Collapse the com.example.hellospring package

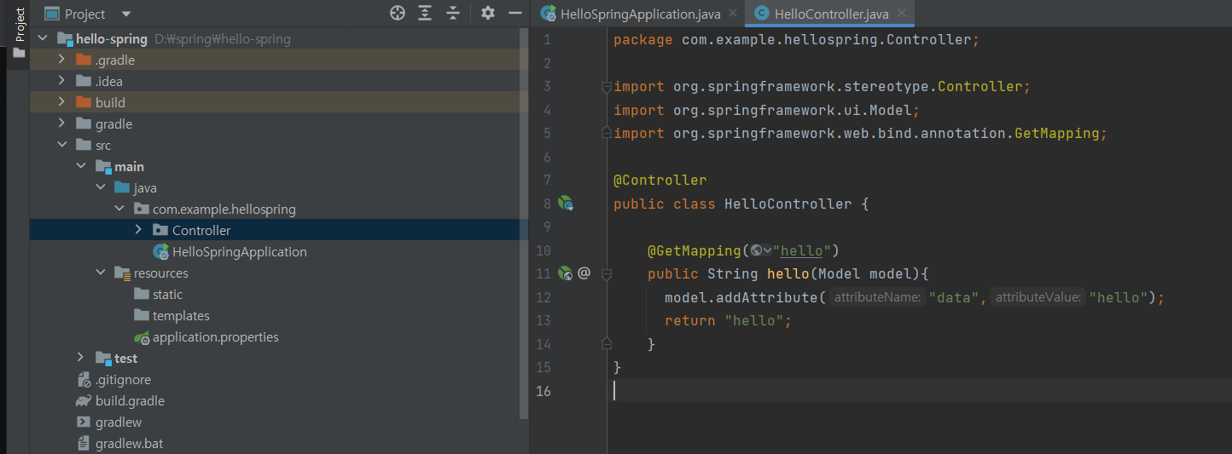119,210
